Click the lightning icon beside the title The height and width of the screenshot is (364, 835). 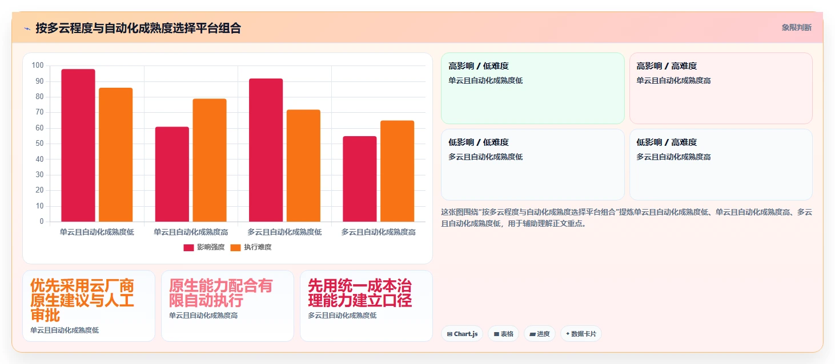point(27,28)
